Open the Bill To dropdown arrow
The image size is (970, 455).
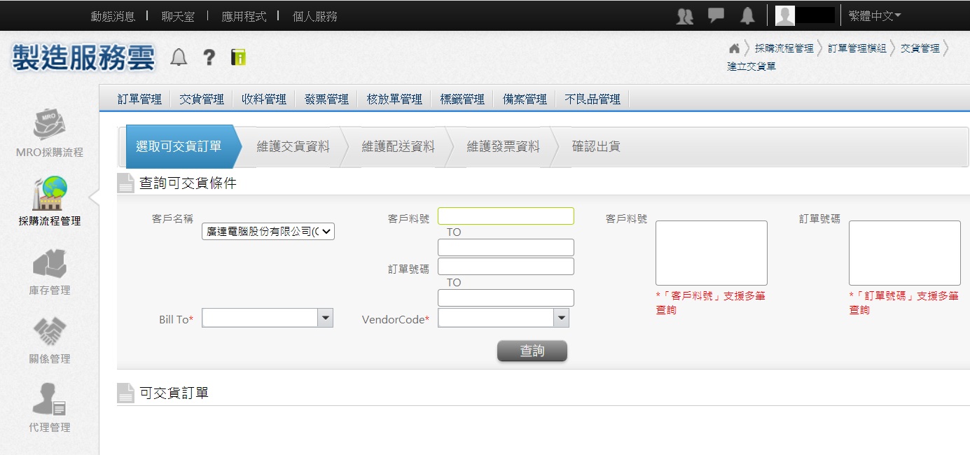[x=325, y=318]
